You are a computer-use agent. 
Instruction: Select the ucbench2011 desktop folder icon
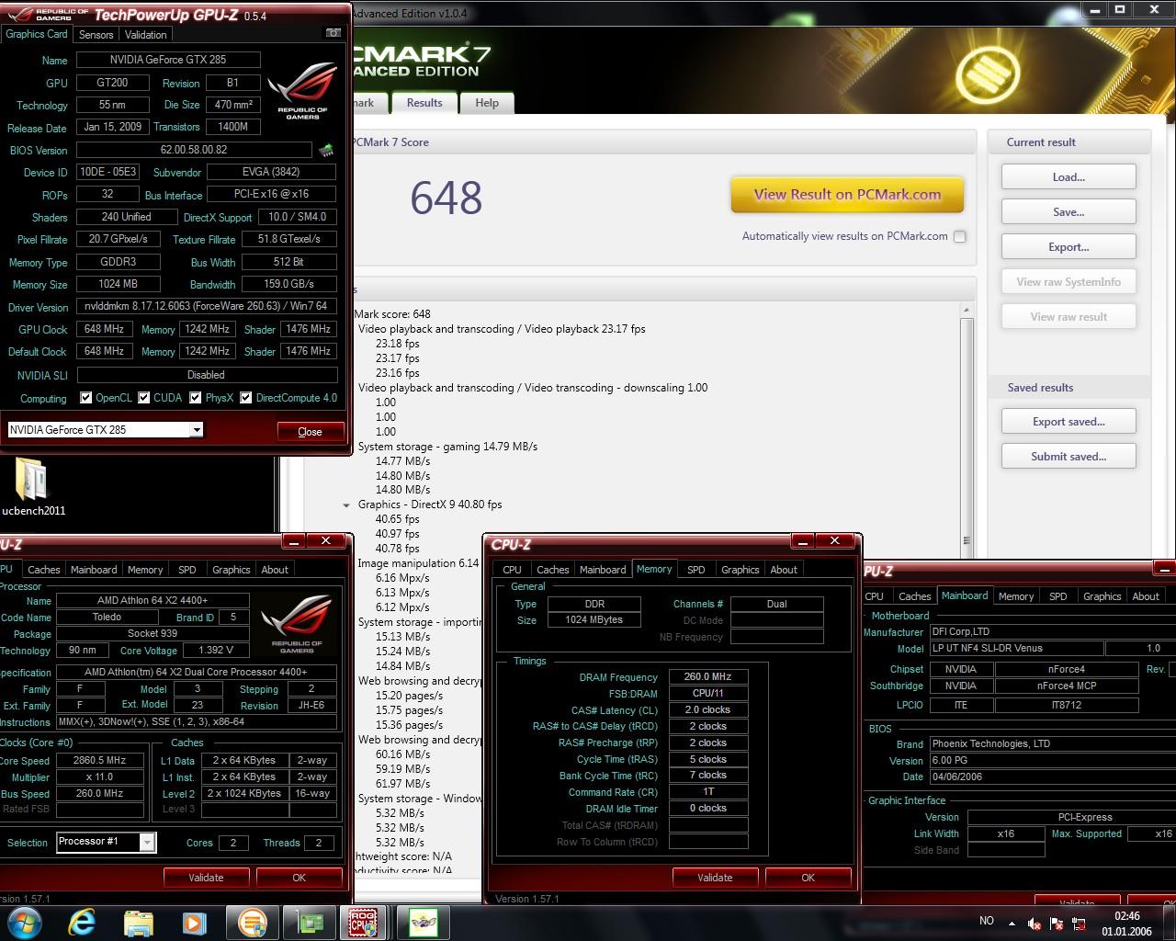pyautogui.click(x=33, y=485)
